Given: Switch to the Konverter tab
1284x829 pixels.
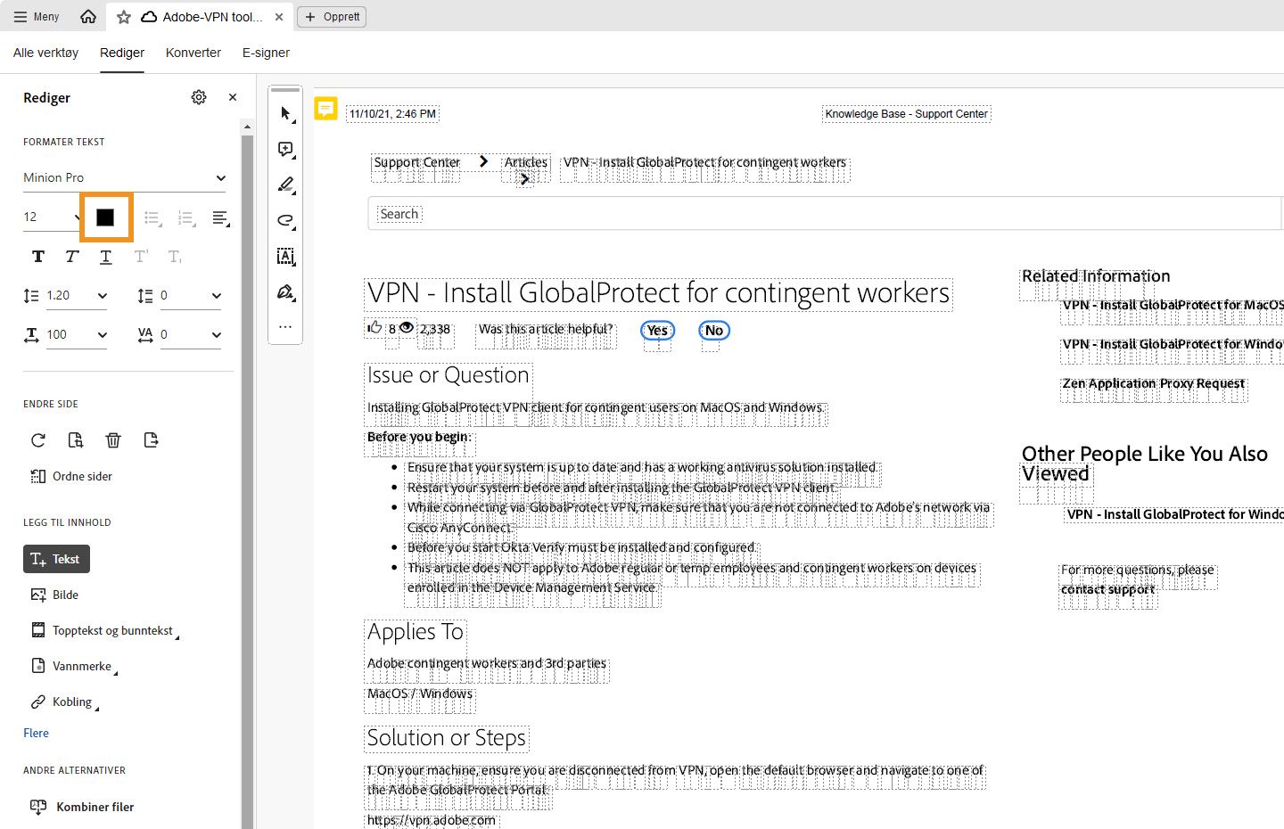Looking at the screenshot, I should 193,53.
